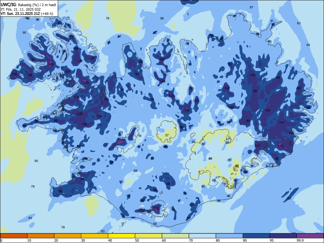Click the legend scale label '10'

[29, 240]
